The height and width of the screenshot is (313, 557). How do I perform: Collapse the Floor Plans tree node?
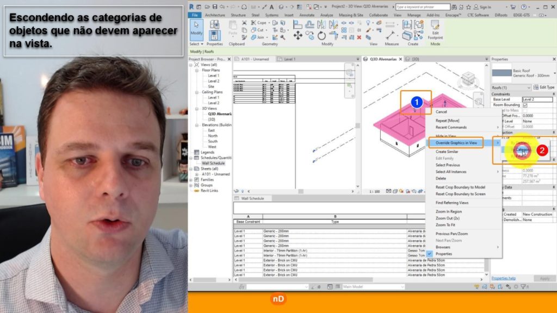coord(199,70)
